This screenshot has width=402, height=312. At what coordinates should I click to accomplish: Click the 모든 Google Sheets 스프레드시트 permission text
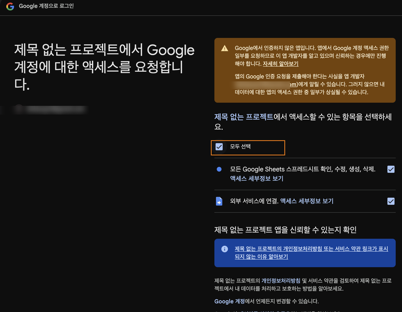(x=303, y=169)
